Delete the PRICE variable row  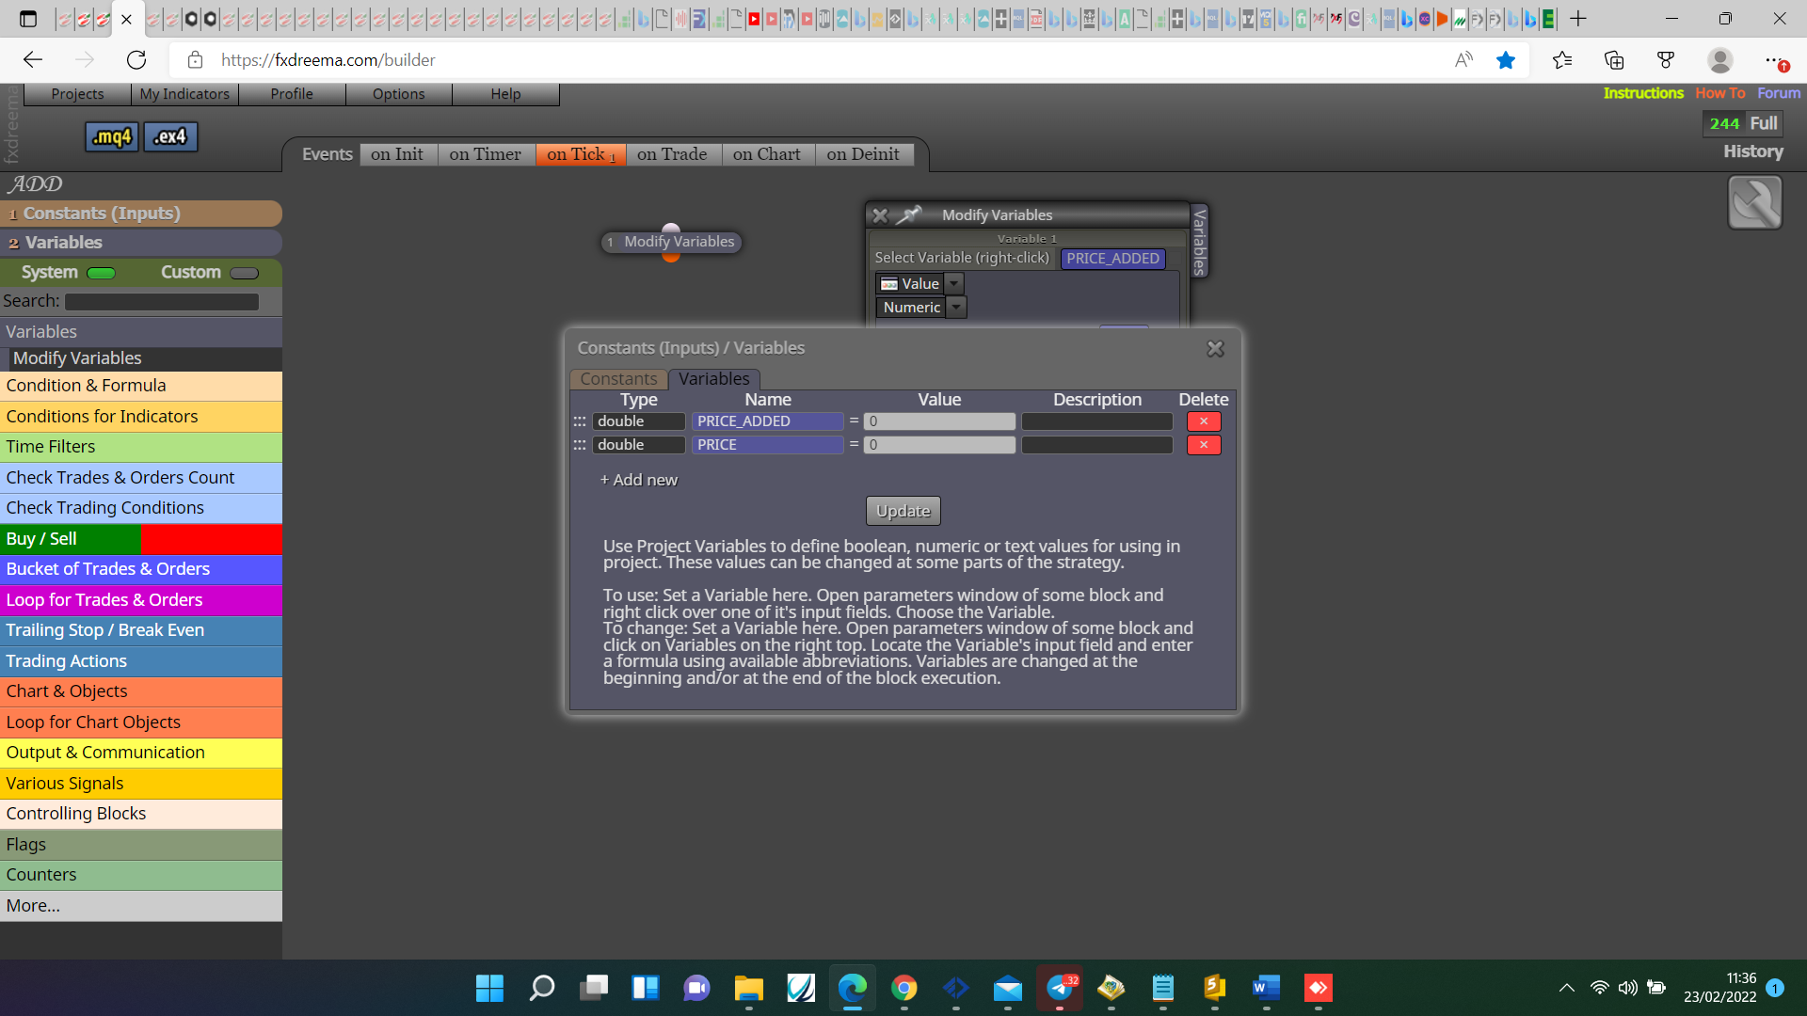pos(1204,445)
